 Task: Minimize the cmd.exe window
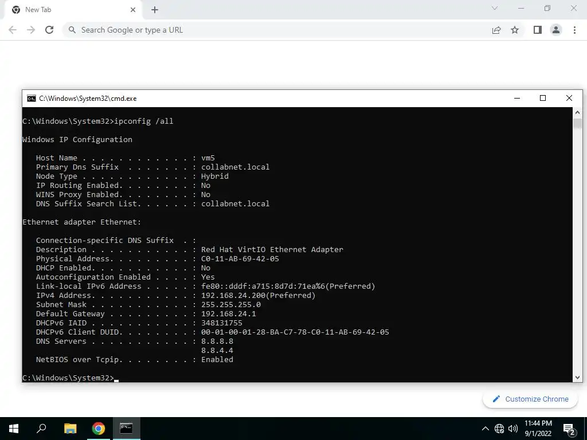[x=517, y=98]
